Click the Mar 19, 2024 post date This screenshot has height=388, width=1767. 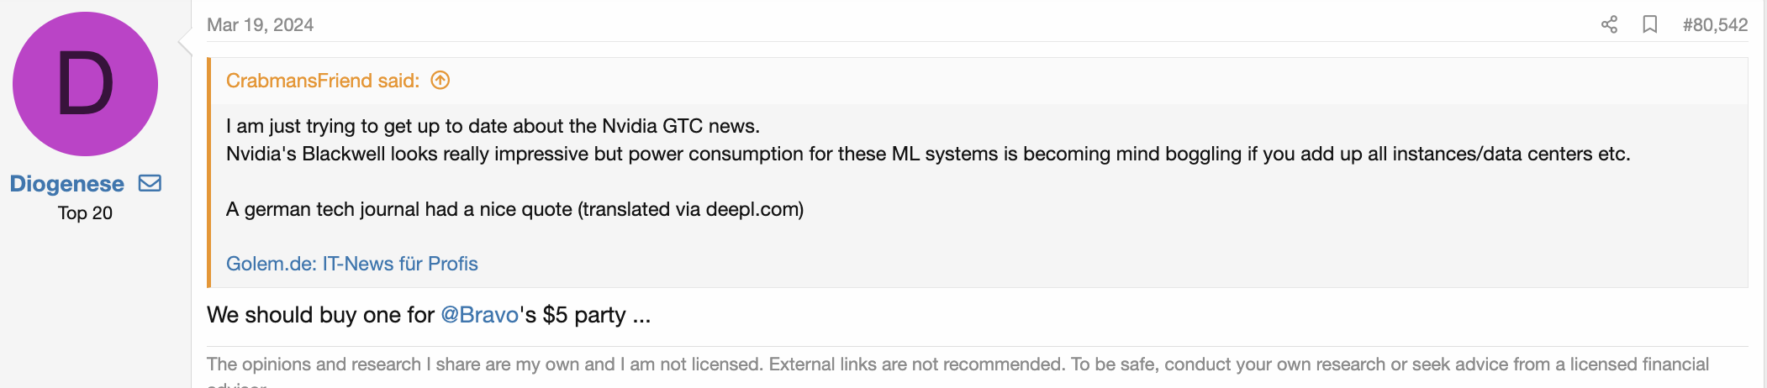tap(260, 25)
